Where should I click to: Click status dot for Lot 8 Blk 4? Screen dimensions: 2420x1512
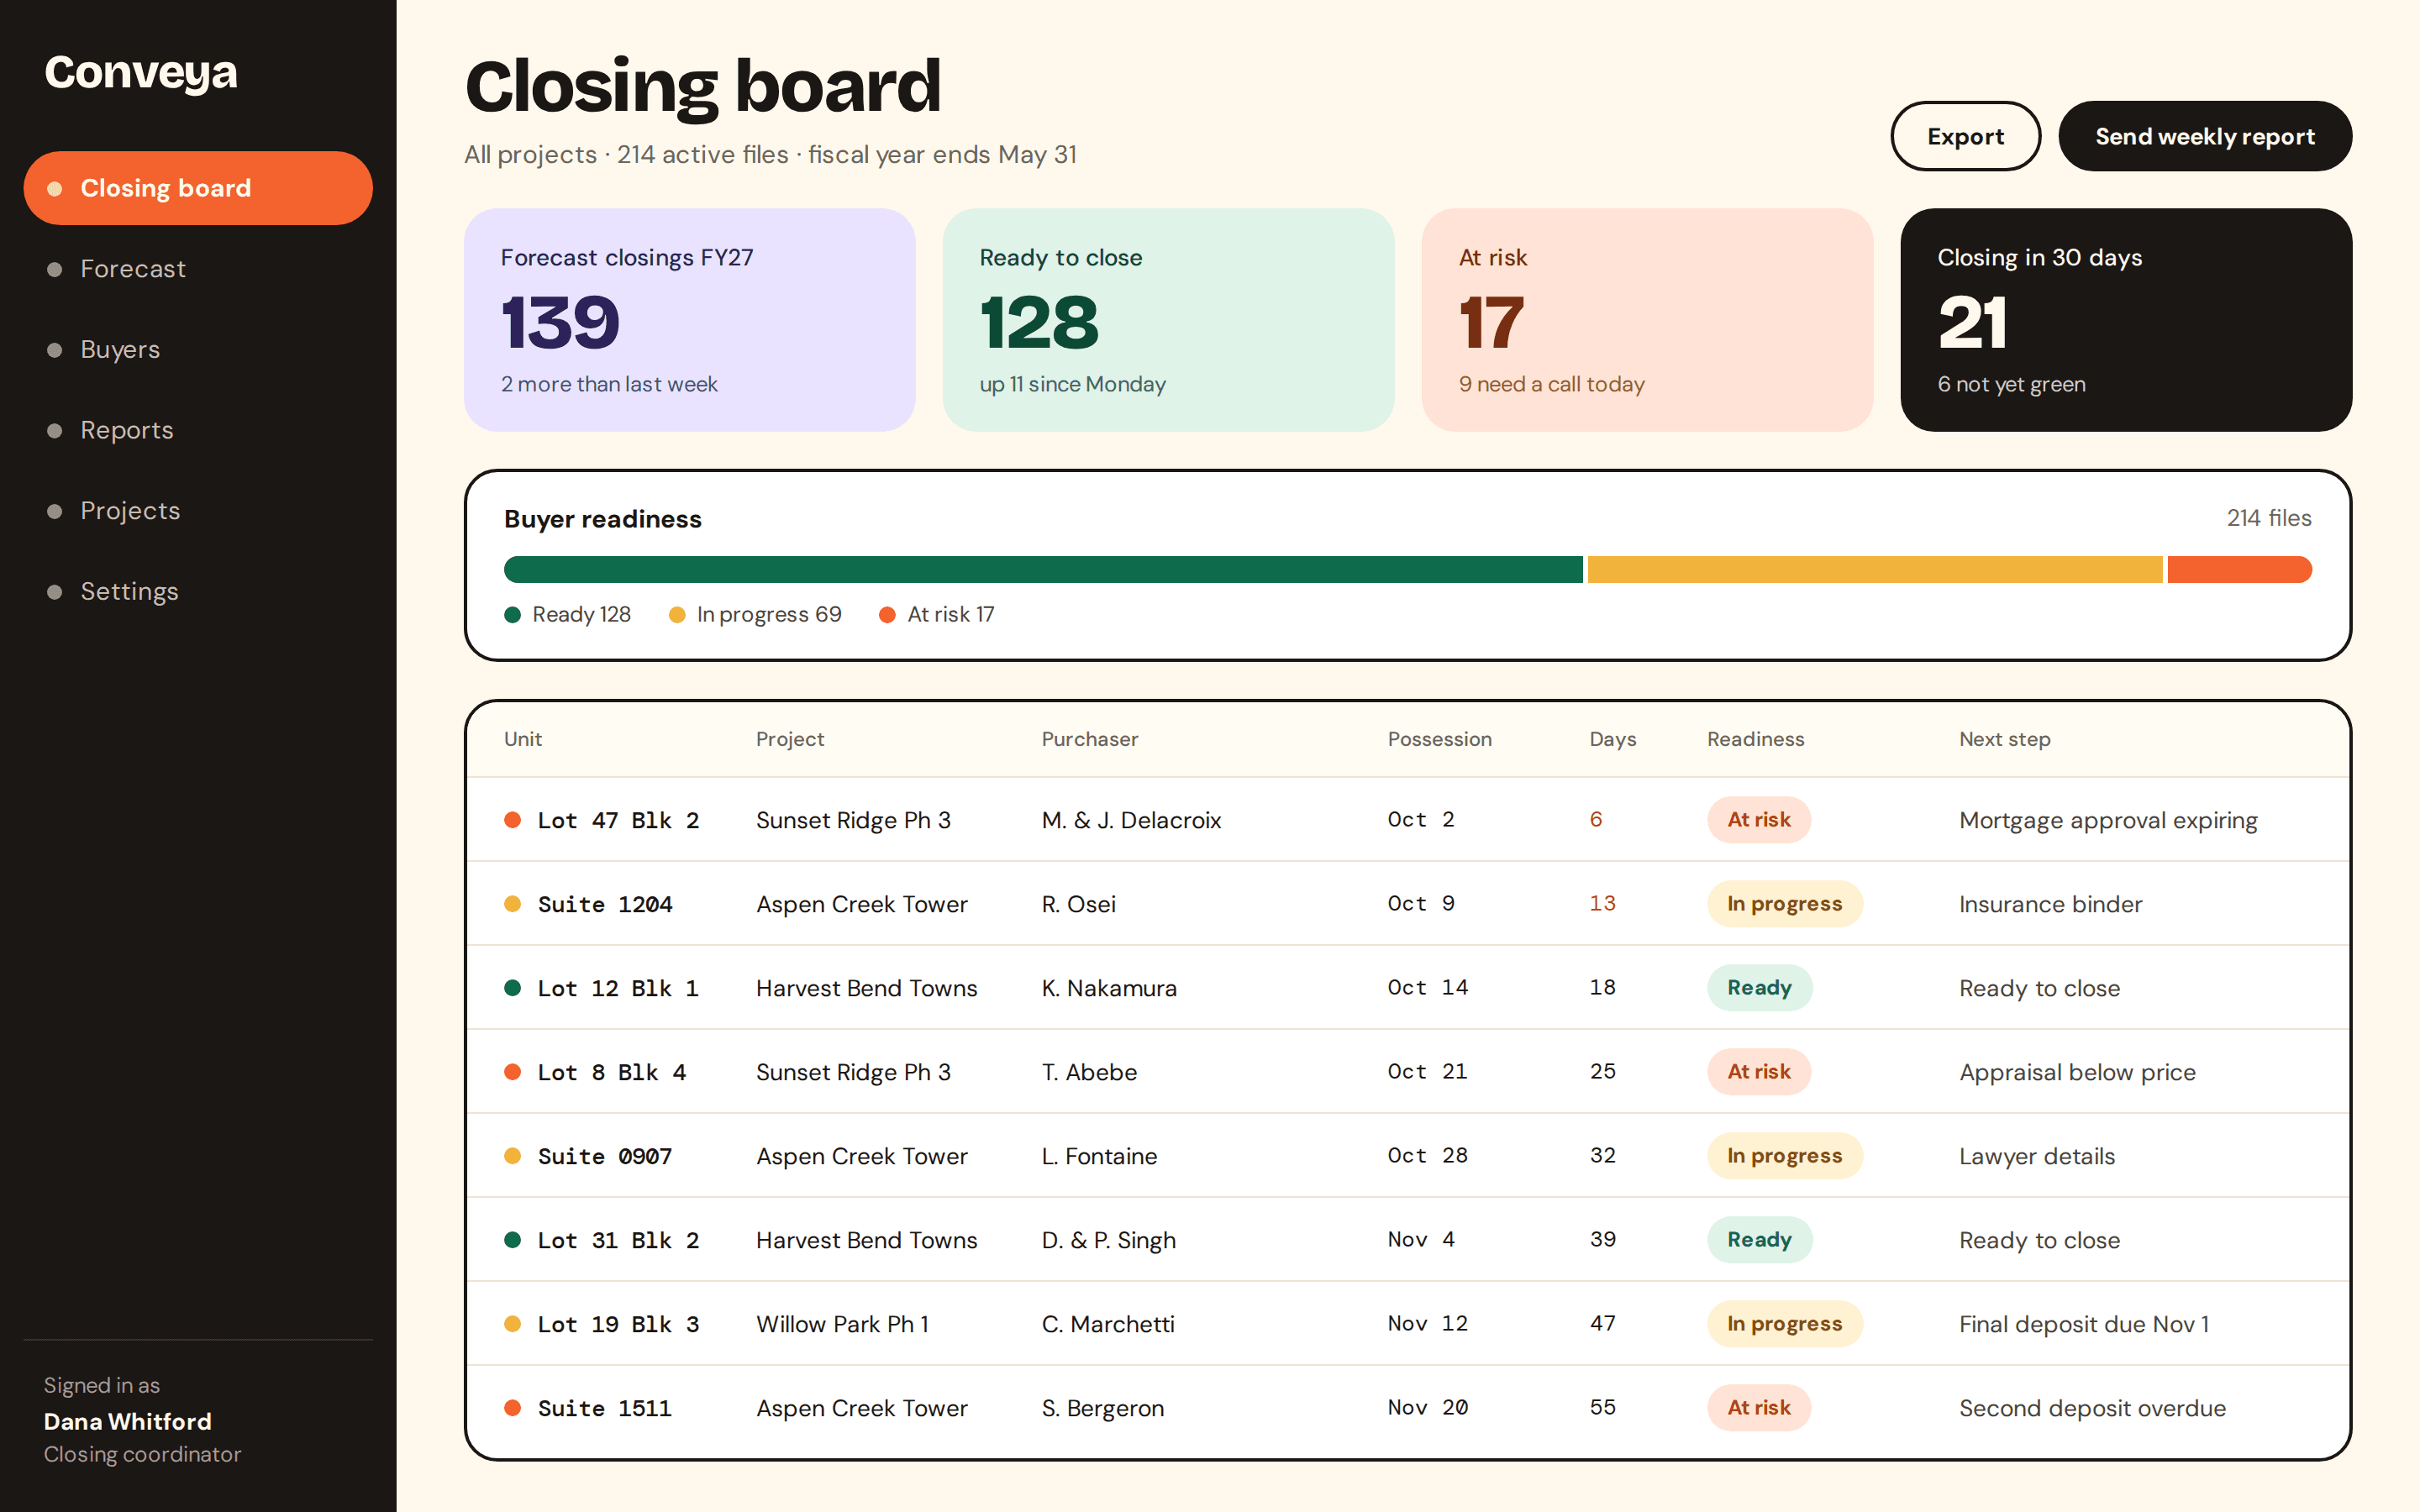coord(513,1072)
